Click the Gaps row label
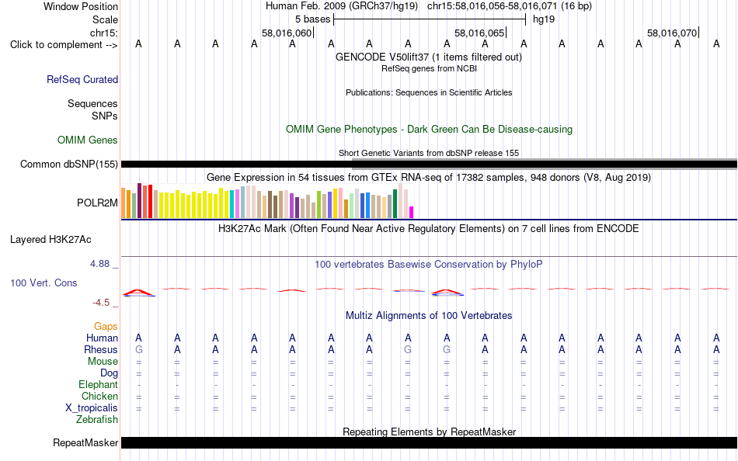 (106, 326)
